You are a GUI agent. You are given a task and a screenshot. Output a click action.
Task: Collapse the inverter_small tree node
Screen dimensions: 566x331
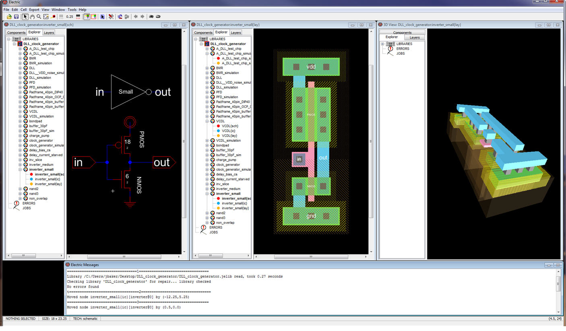pos(20,169)
